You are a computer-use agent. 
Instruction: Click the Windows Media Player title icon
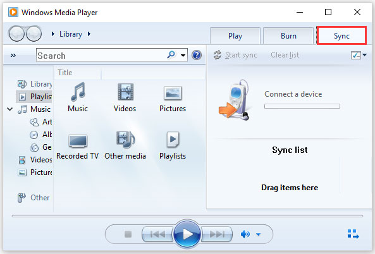click(13, 12)
